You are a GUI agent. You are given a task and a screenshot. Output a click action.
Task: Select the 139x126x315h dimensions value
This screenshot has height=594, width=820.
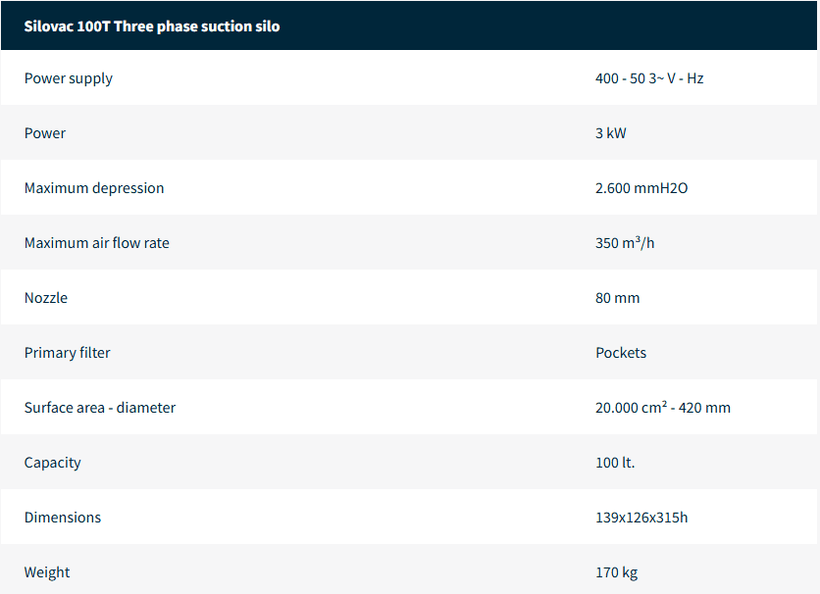click(641, 518)
